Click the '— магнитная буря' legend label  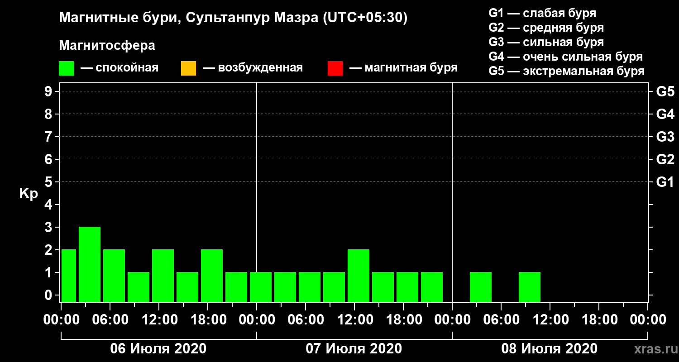[404, 68]
